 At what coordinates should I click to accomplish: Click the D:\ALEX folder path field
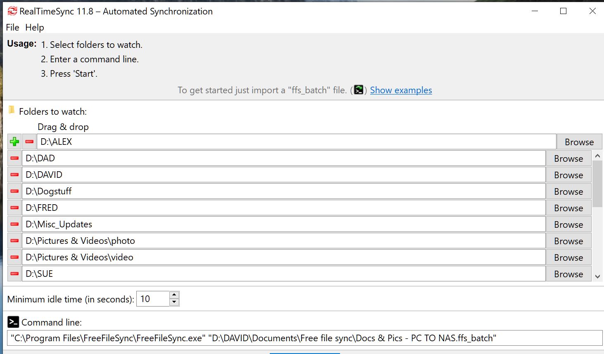click(x=296, y=142)
